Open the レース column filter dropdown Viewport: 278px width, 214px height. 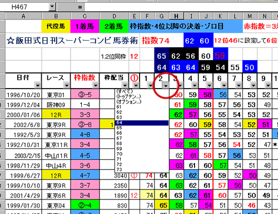point(67,85)
